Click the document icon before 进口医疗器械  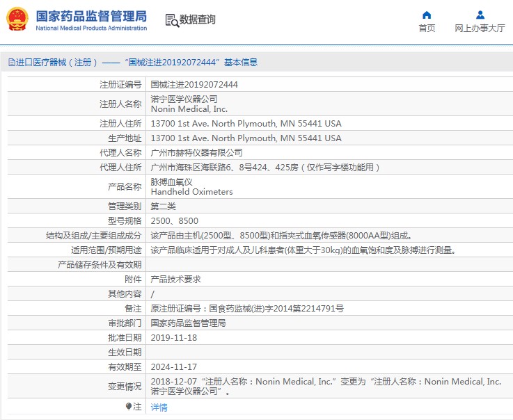(x=12, y=62)
